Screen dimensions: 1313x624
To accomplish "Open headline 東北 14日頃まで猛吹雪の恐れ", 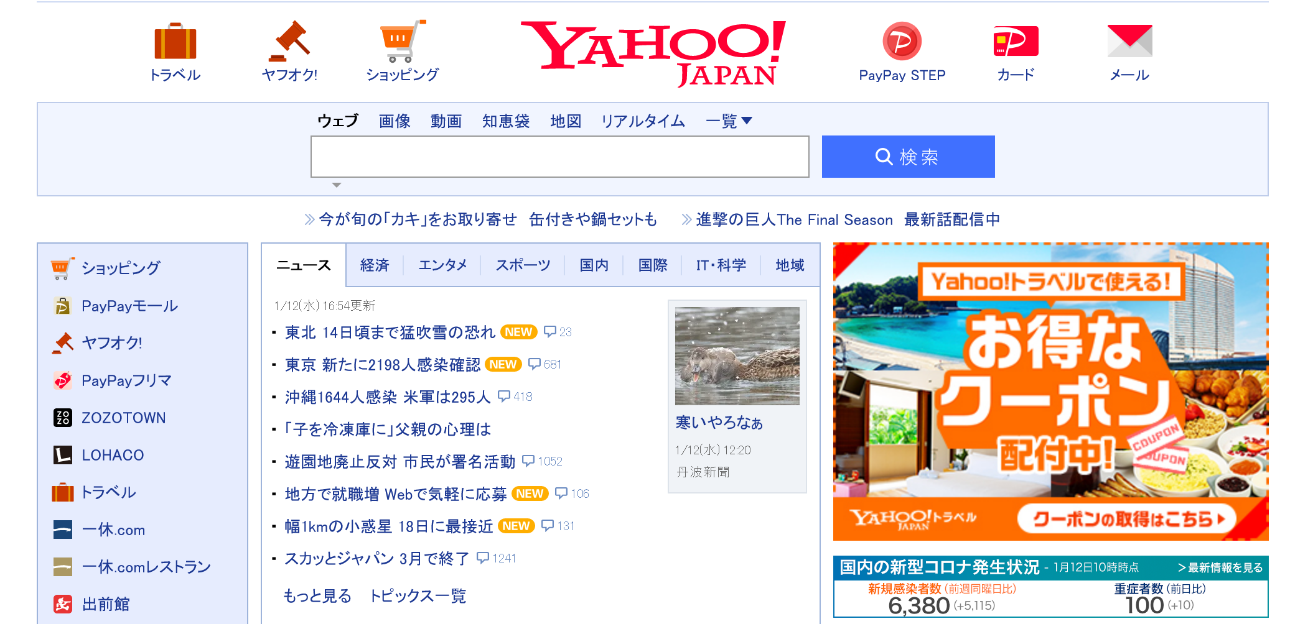I will point(390,333).
